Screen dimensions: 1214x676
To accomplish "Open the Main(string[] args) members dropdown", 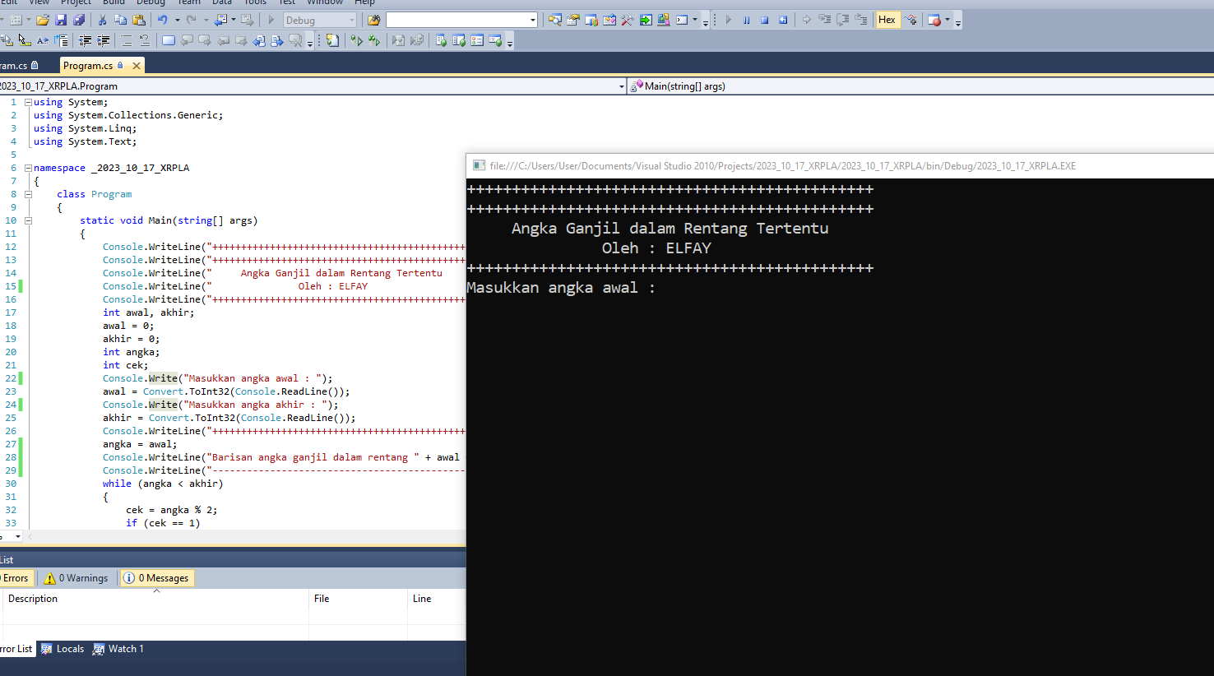I will 921,86.
